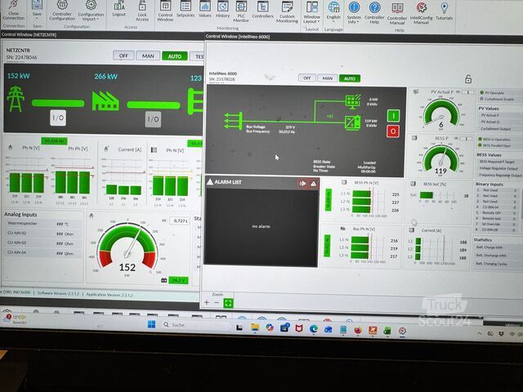Viewport: 523px width, 392px height.
Task: Click the Suche taskbar search box
Action: 195,325
